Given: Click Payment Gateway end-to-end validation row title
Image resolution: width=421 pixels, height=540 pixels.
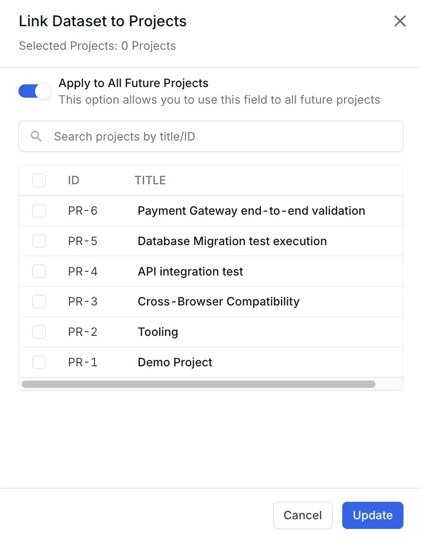Looking at the screenshot, I should click(x=251, y=211).
